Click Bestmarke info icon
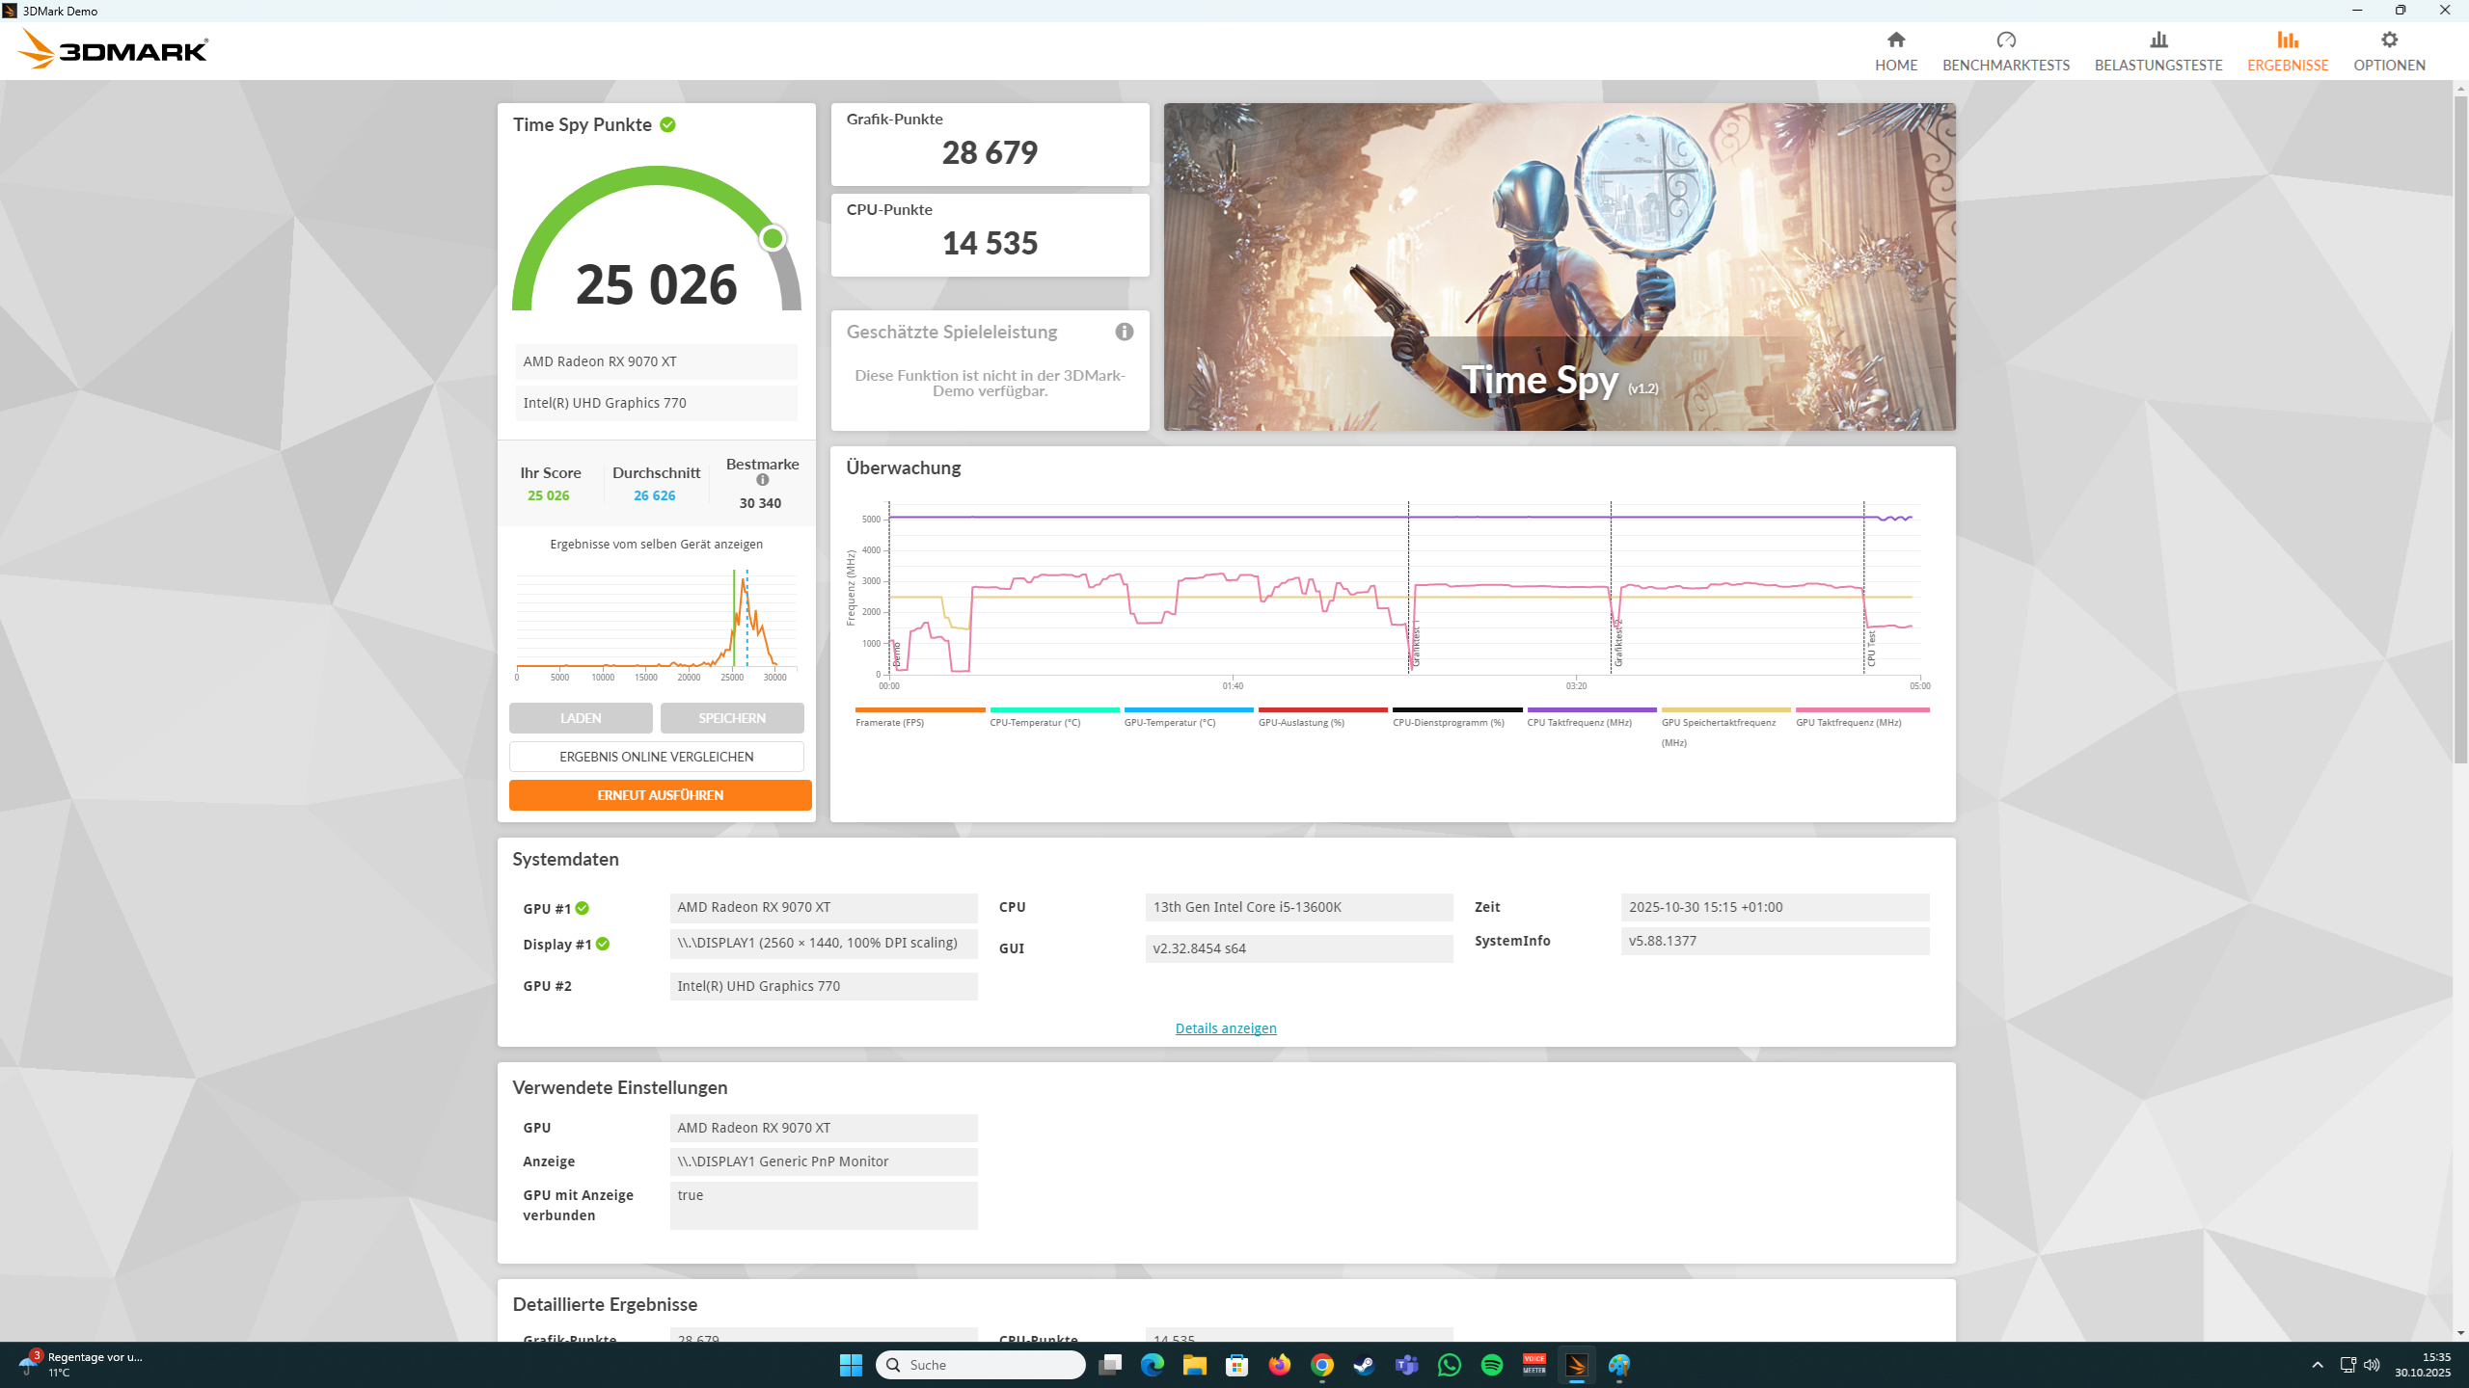 coord(762,480)
